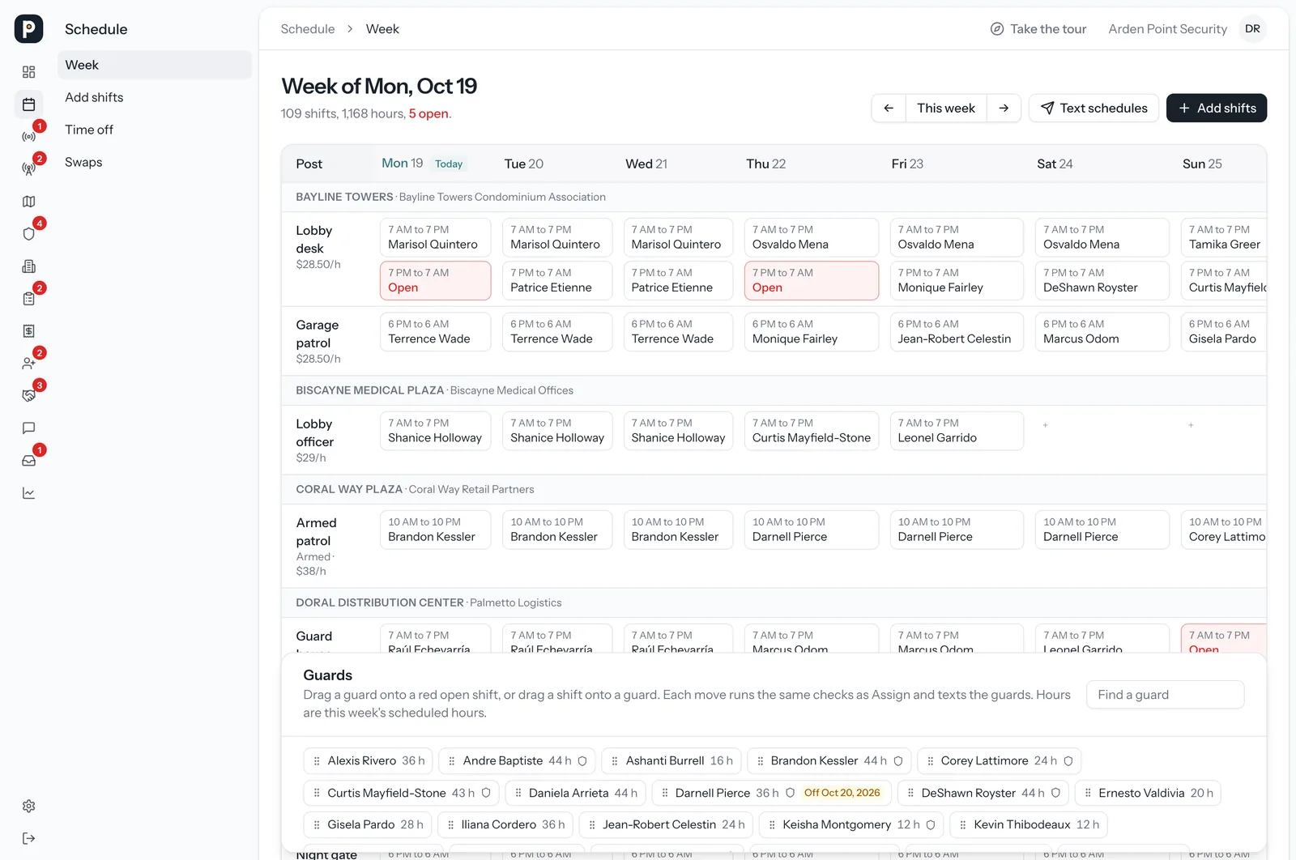This screenshot has width=1296, height=860.
Task: Add Sunday Lobby officer shift plus
Action: click(x=1191, y=425)
